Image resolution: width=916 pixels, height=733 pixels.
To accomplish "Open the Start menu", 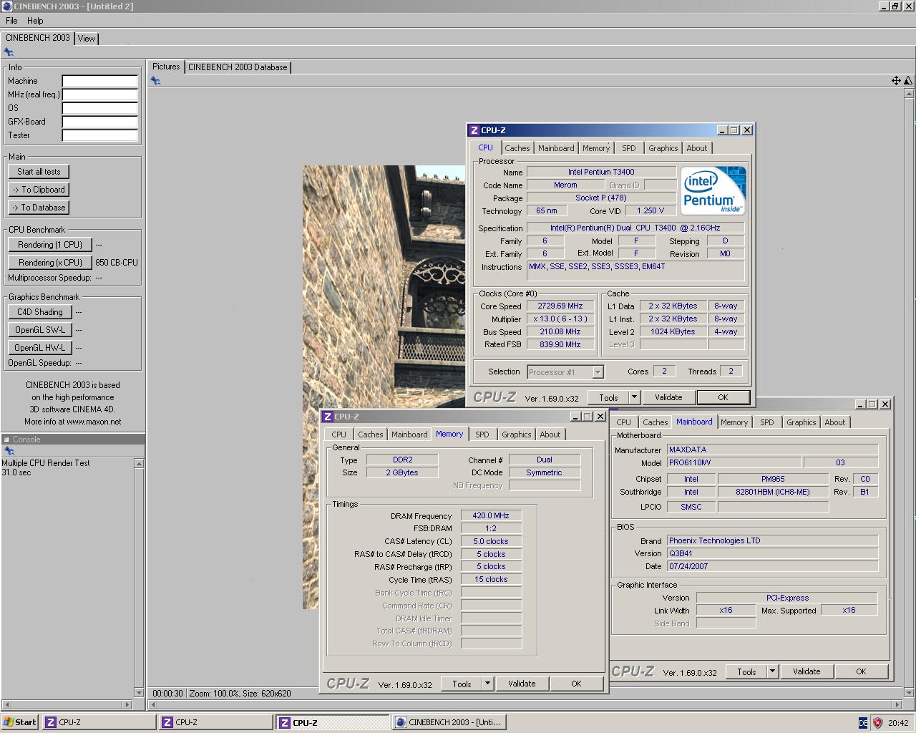I will point(20,722).
